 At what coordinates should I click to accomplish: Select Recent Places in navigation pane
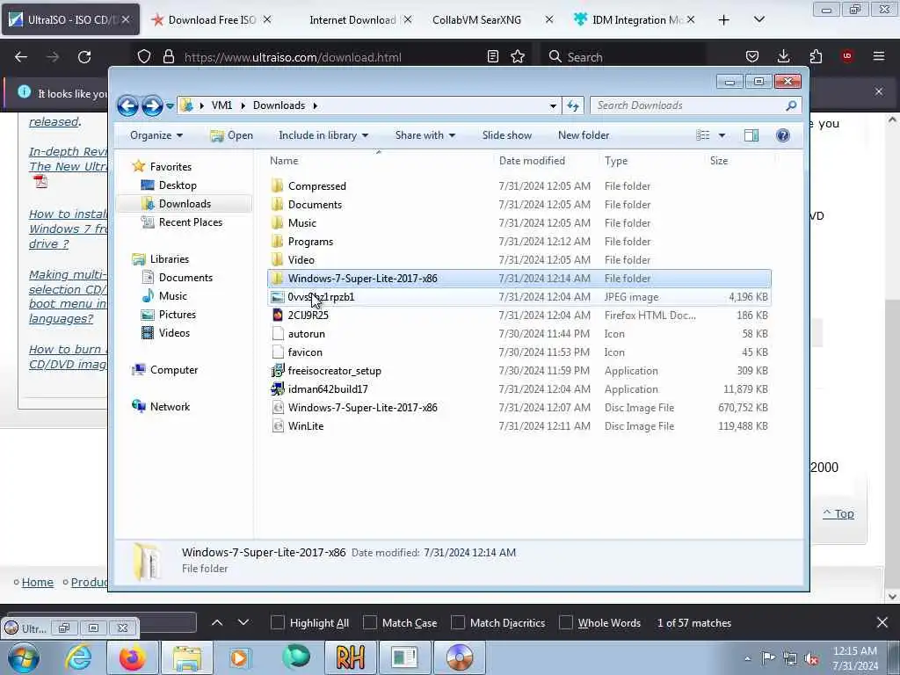pyautogui.click(x=182, y=222)
